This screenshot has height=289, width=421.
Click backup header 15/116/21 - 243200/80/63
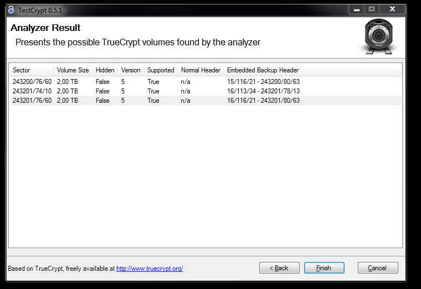(x=263, y=82)
